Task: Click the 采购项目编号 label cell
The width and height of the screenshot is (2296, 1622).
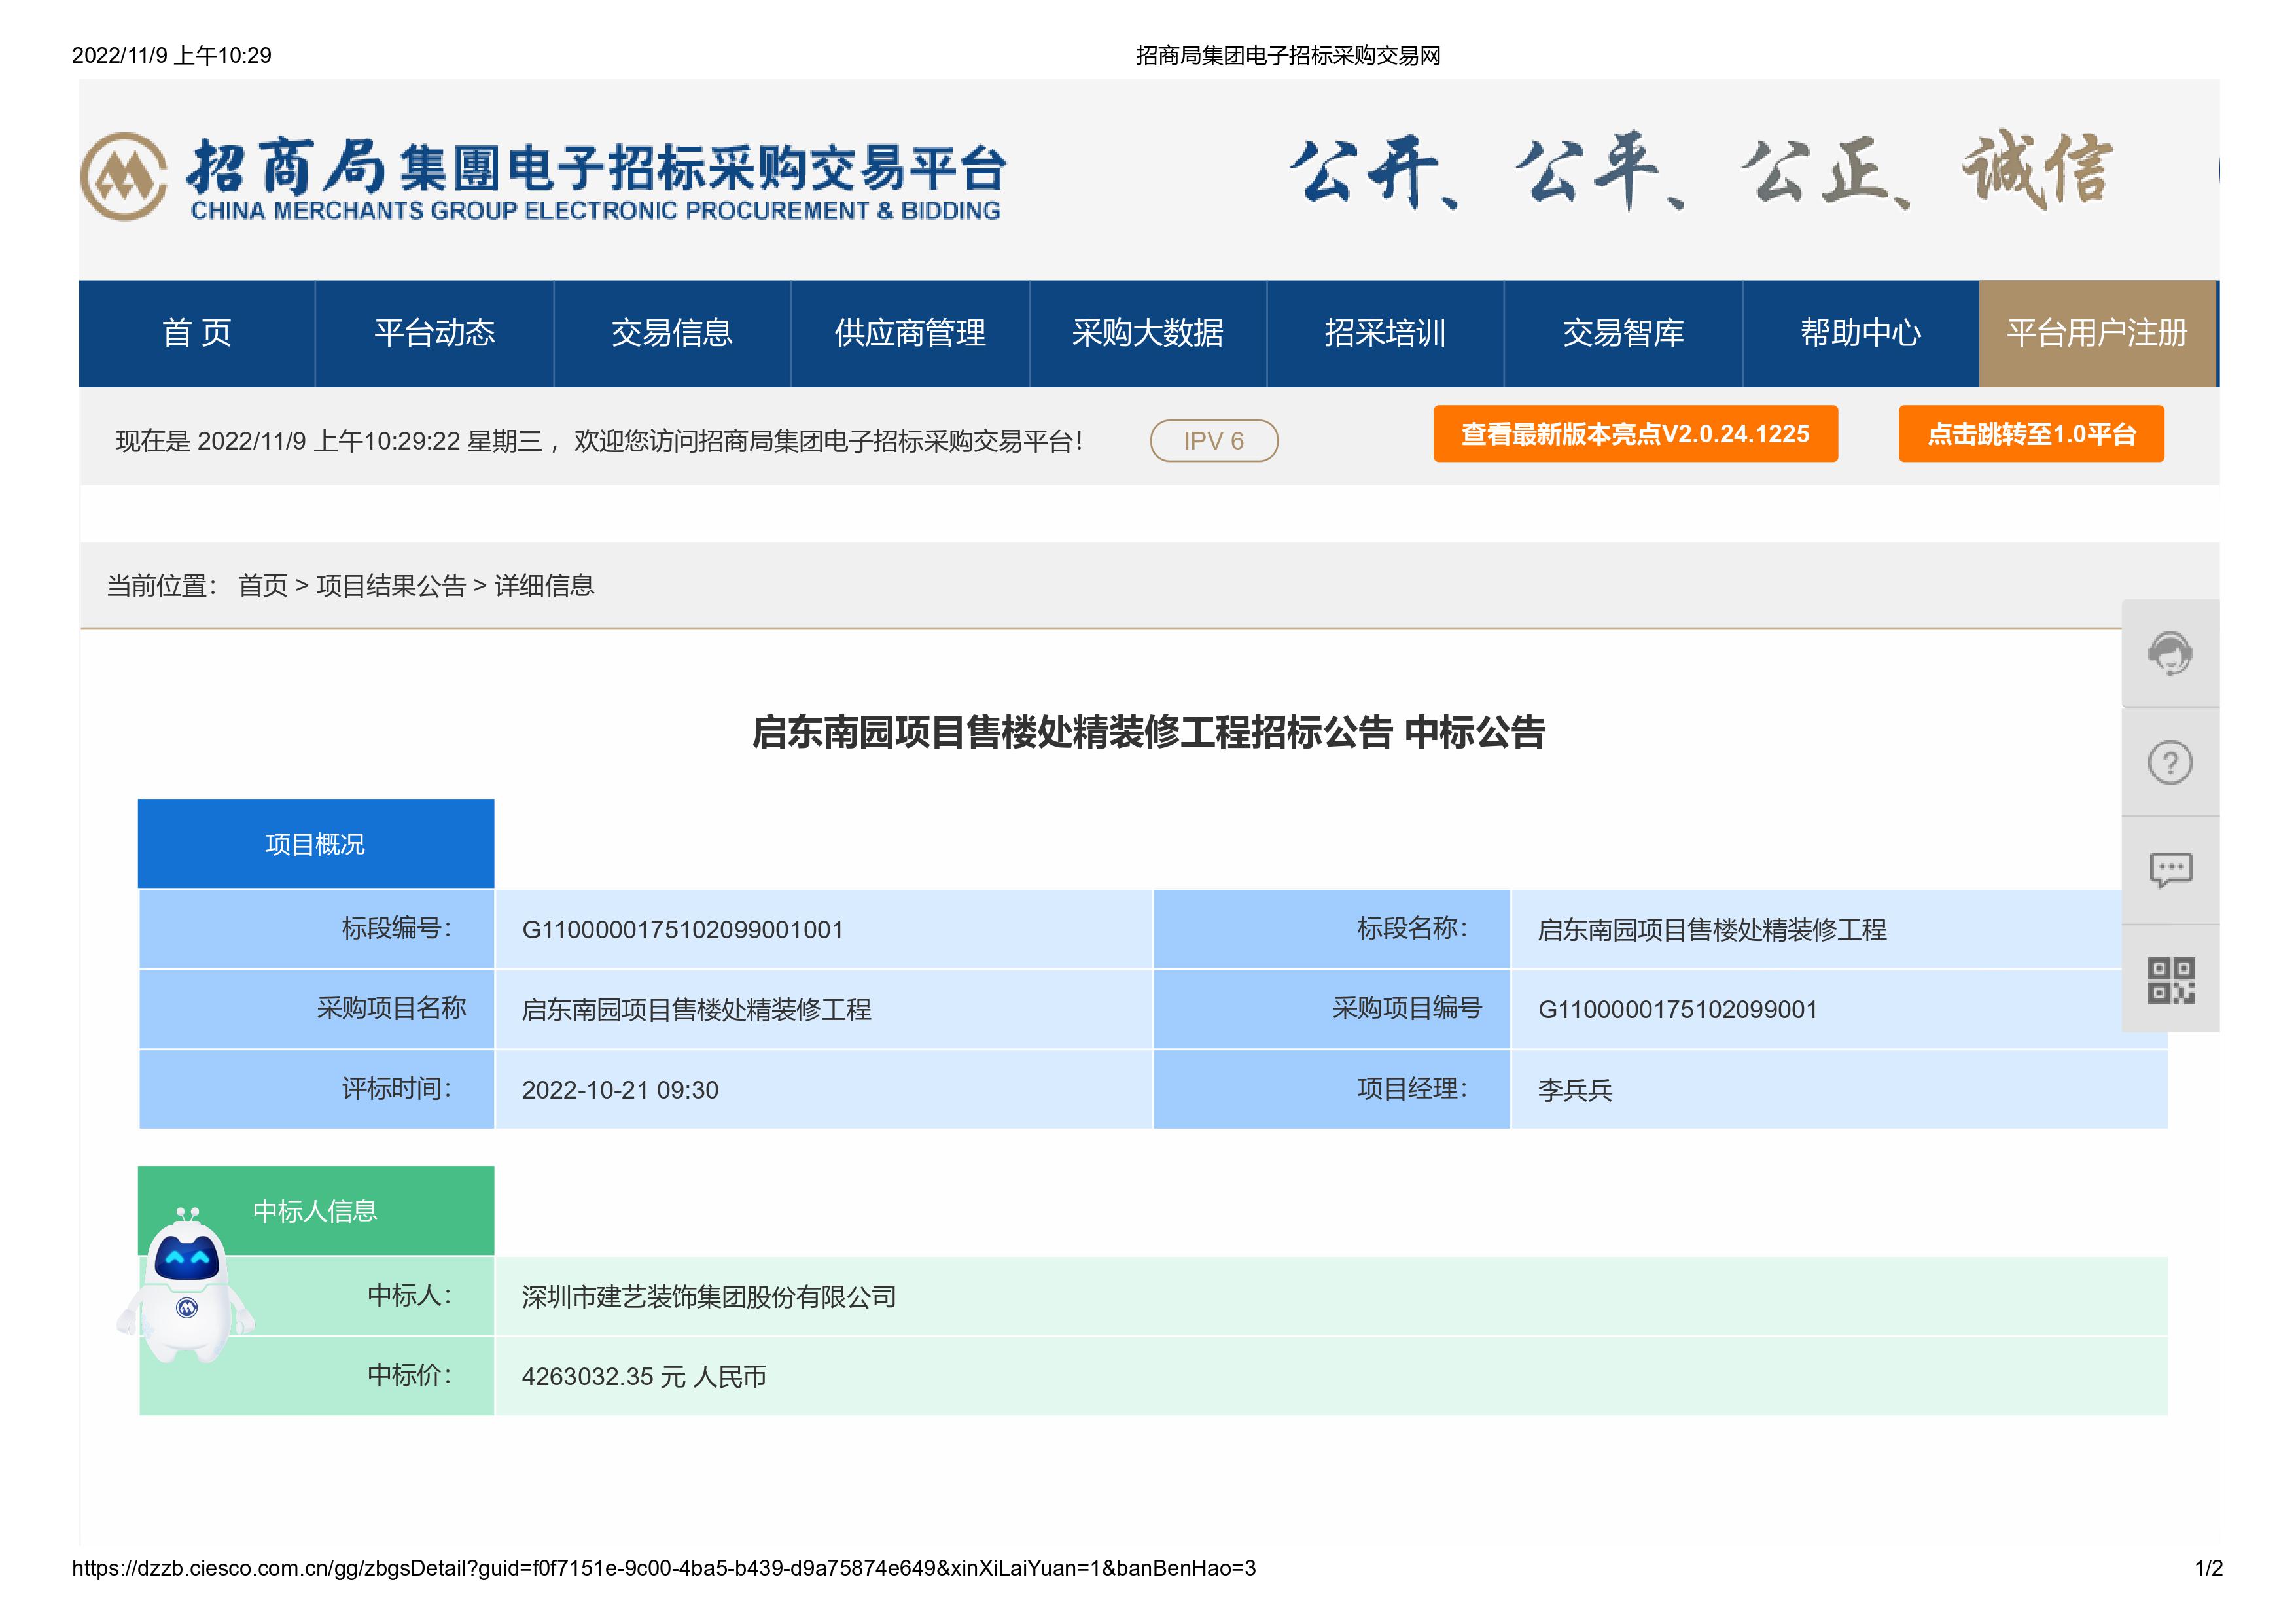Action: [x=1332, y=1009]
